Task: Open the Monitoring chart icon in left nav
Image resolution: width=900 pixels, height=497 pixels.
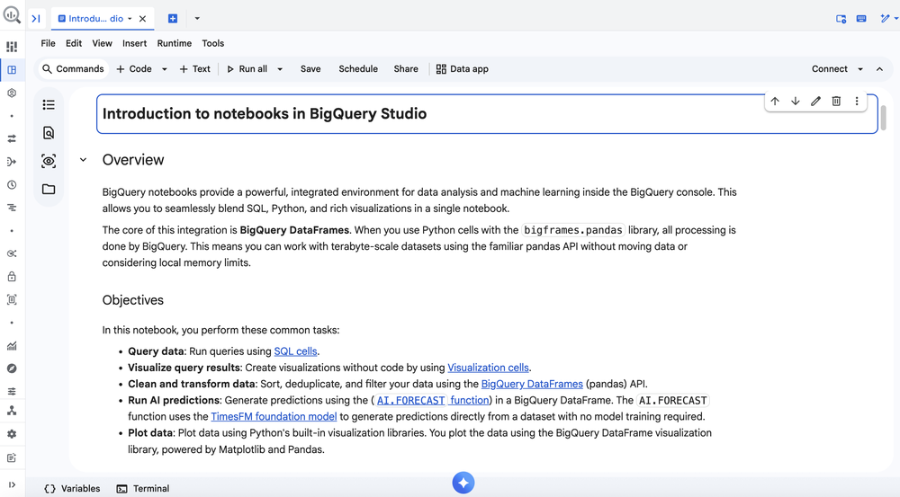Action: pyautogui.click(x=12, y=346)
